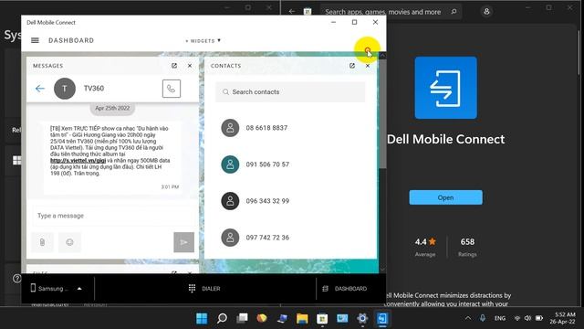Go back from the TV360 conversation
584x329 pixels.
click(40, 89)
